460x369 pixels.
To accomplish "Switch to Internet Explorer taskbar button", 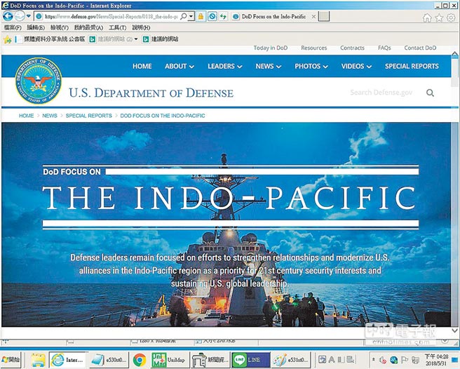I will tap(68, 360).
